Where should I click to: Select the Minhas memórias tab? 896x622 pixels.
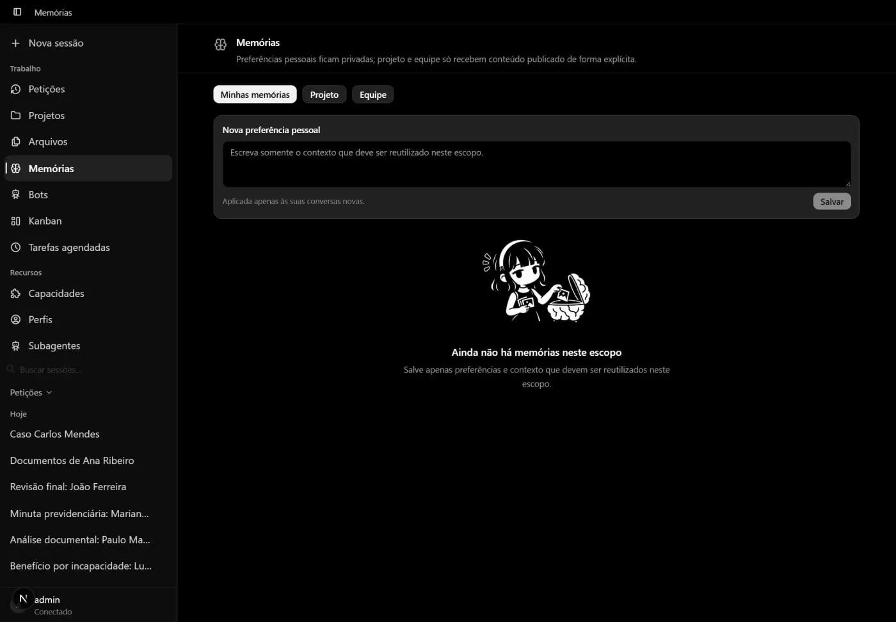click(x=255, y=95)
